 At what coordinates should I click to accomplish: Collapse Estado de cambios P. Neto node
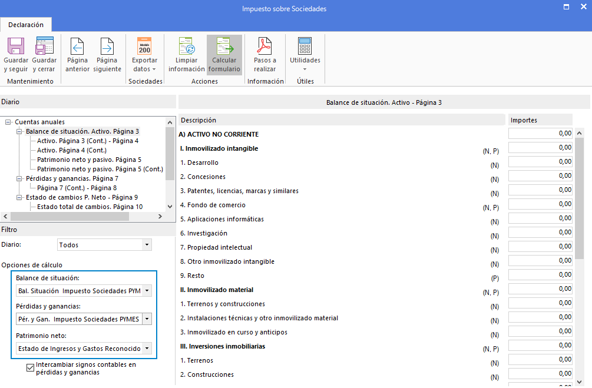19,197
